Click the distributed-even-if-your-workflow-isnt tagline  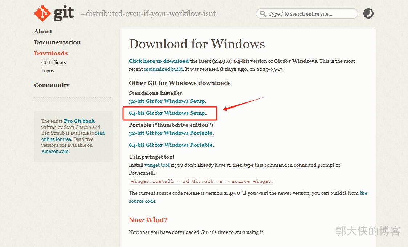[x=148, y=13]
